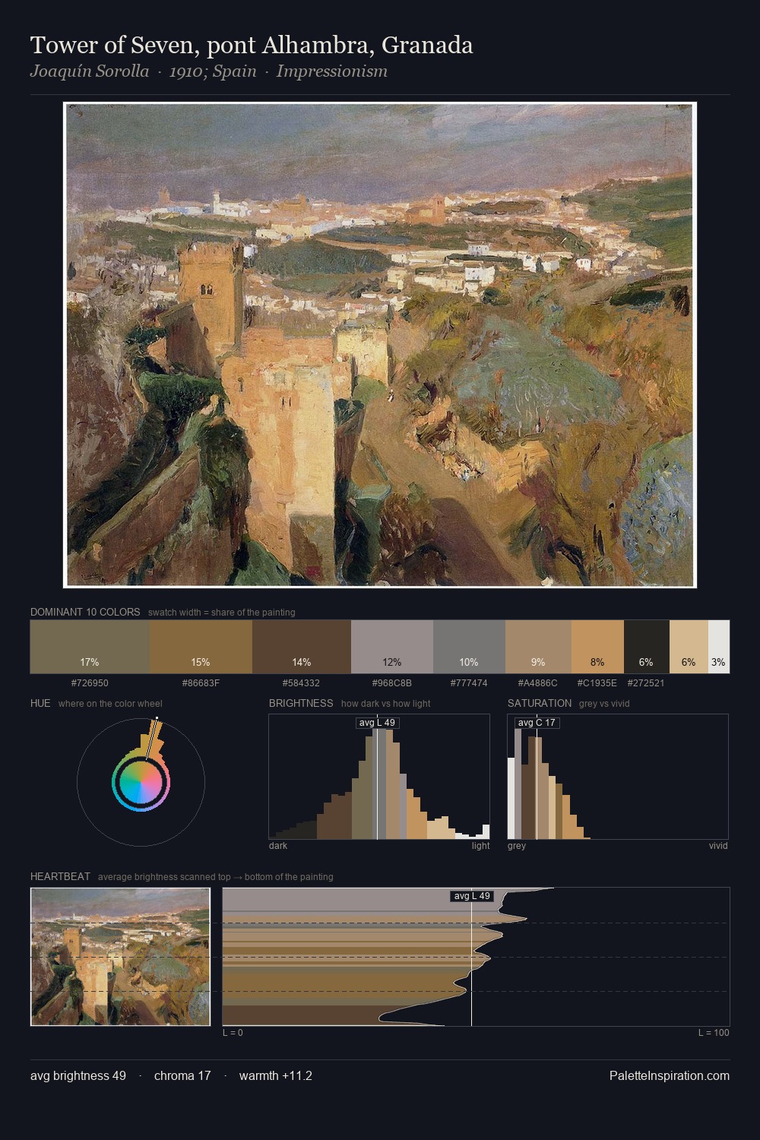The image size is (760, 1140).
Task: Click the 'L = 0' heartbeat axis label
Action: (x=233, y=1032)
